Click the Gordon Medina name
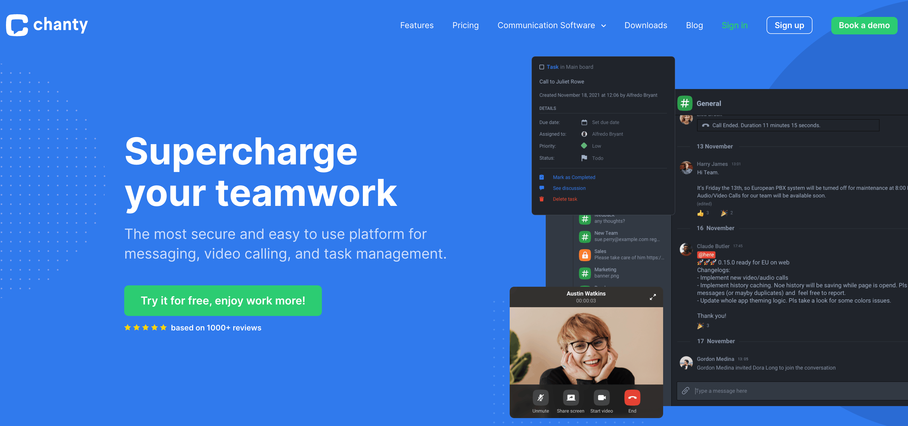The height and width of the screenshot is (426, 908). (715, 359)
